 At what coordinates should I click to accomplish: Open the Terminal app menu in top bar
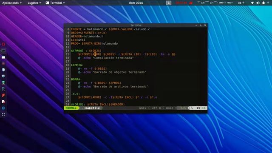pos(55,3)
